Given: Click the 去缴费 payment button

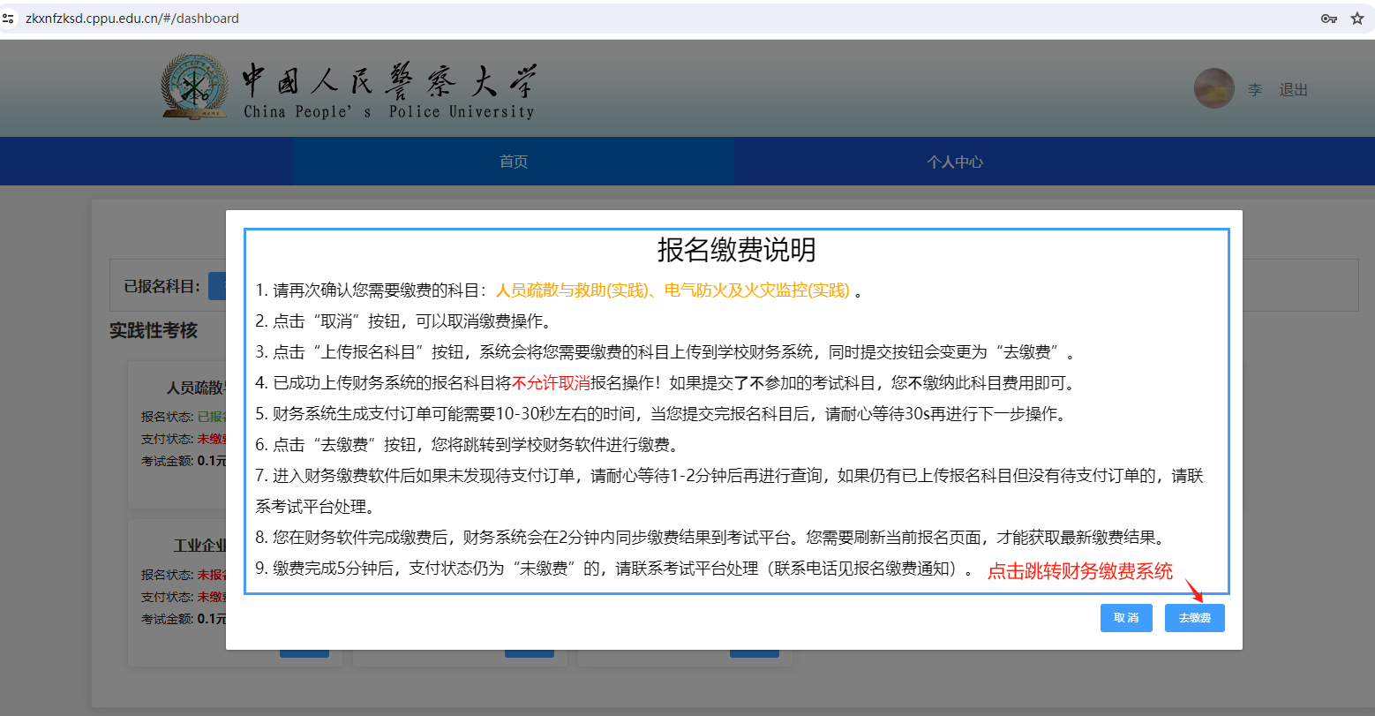Looking at the screenshot, I should pos(1194,617).
